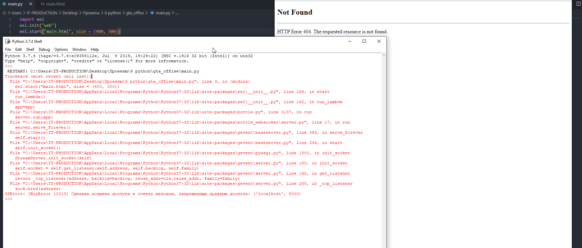The image size is (582, 248).
Task: Minimize the Python 3.7.4 Shell window
Action: 350,41
